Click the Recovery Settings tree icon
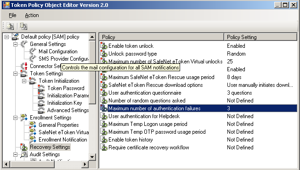This screenshot has height=170, width=300. coord(24,147)
